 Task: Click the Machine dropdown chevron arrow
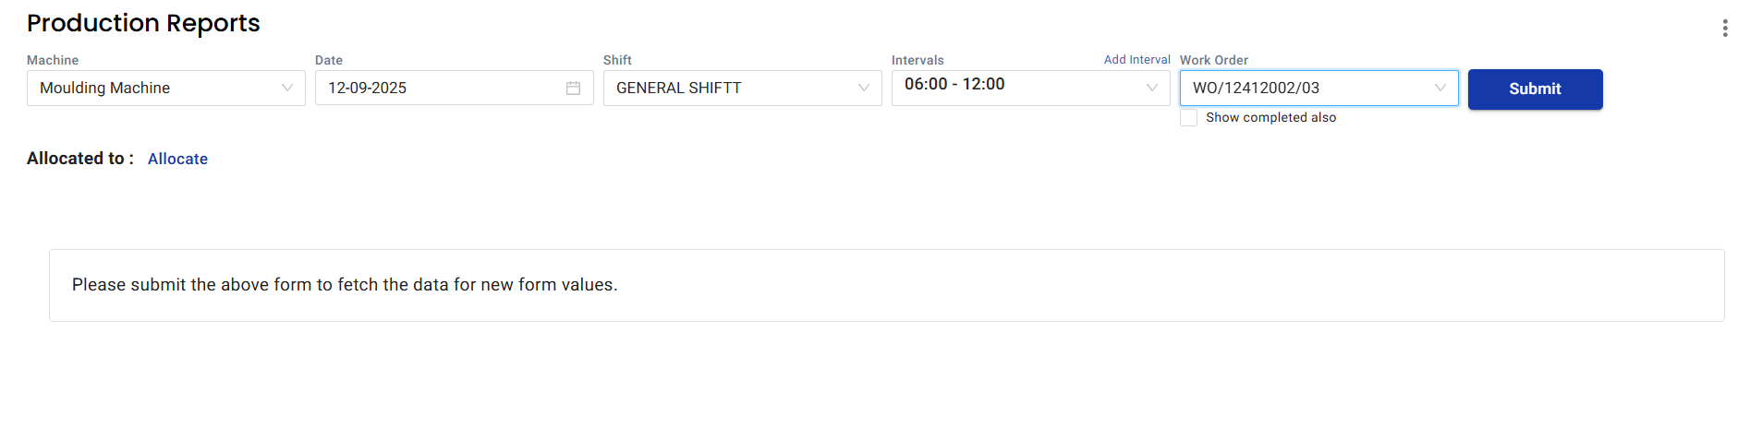coord(287,88)
